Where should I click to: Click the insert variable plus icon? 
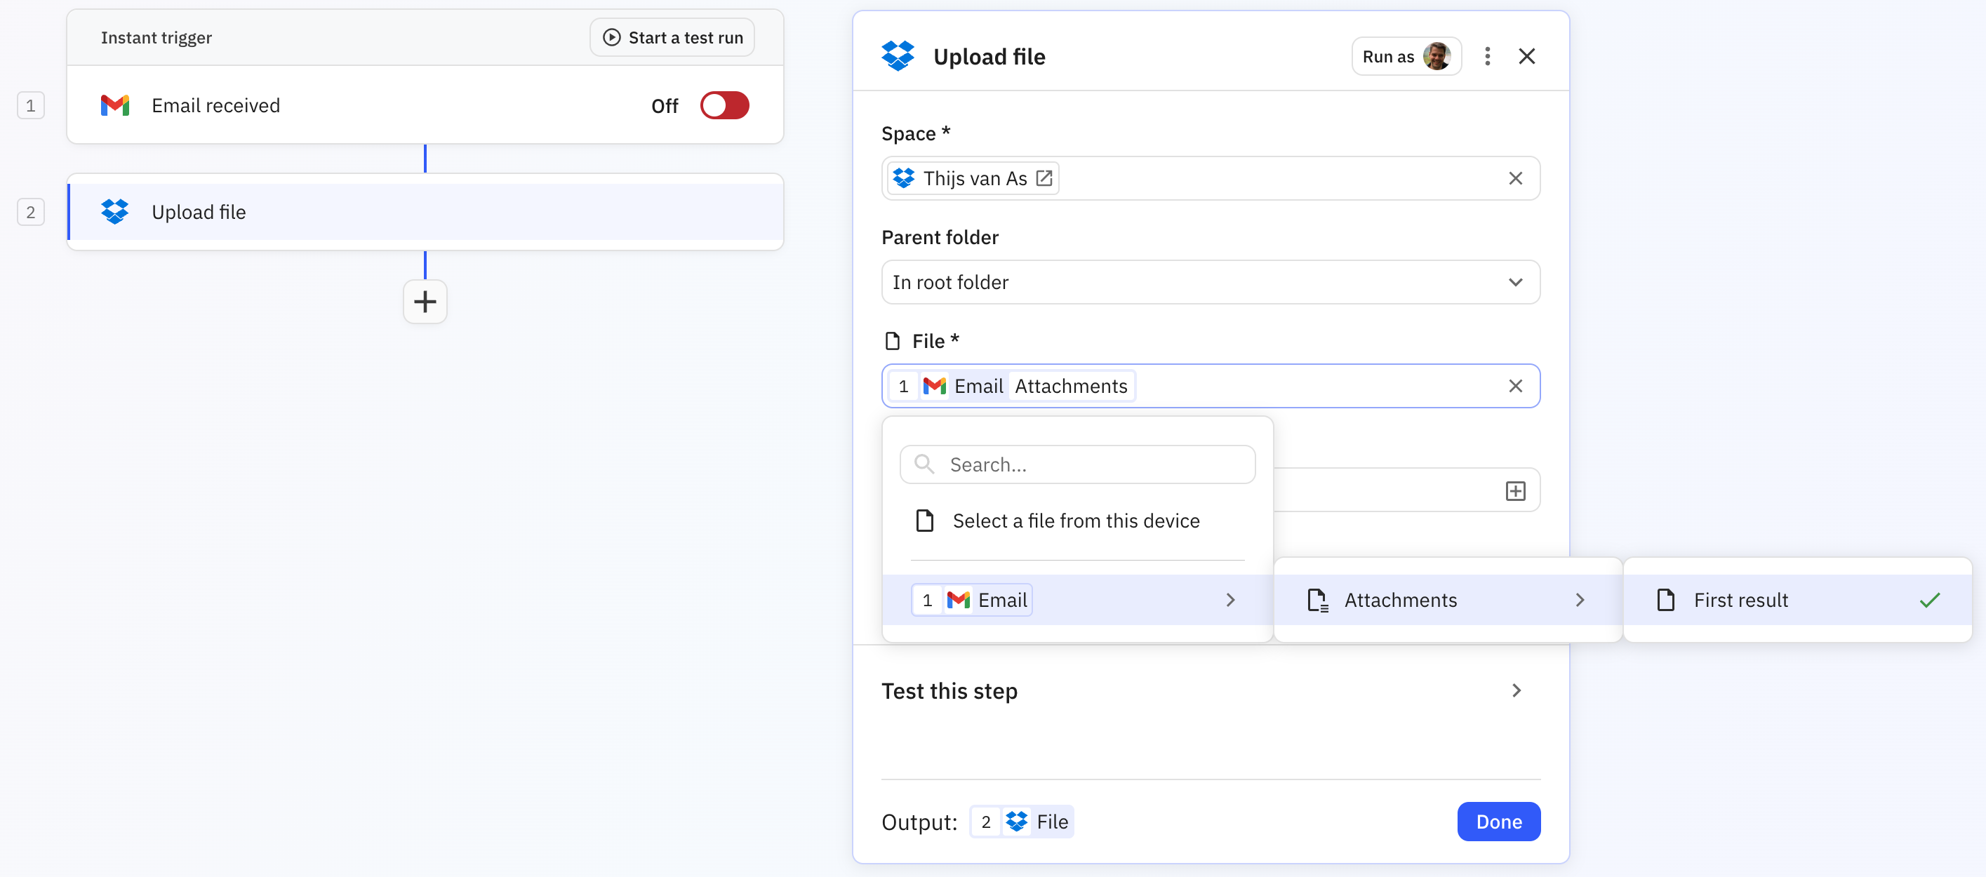[1516, 490]
